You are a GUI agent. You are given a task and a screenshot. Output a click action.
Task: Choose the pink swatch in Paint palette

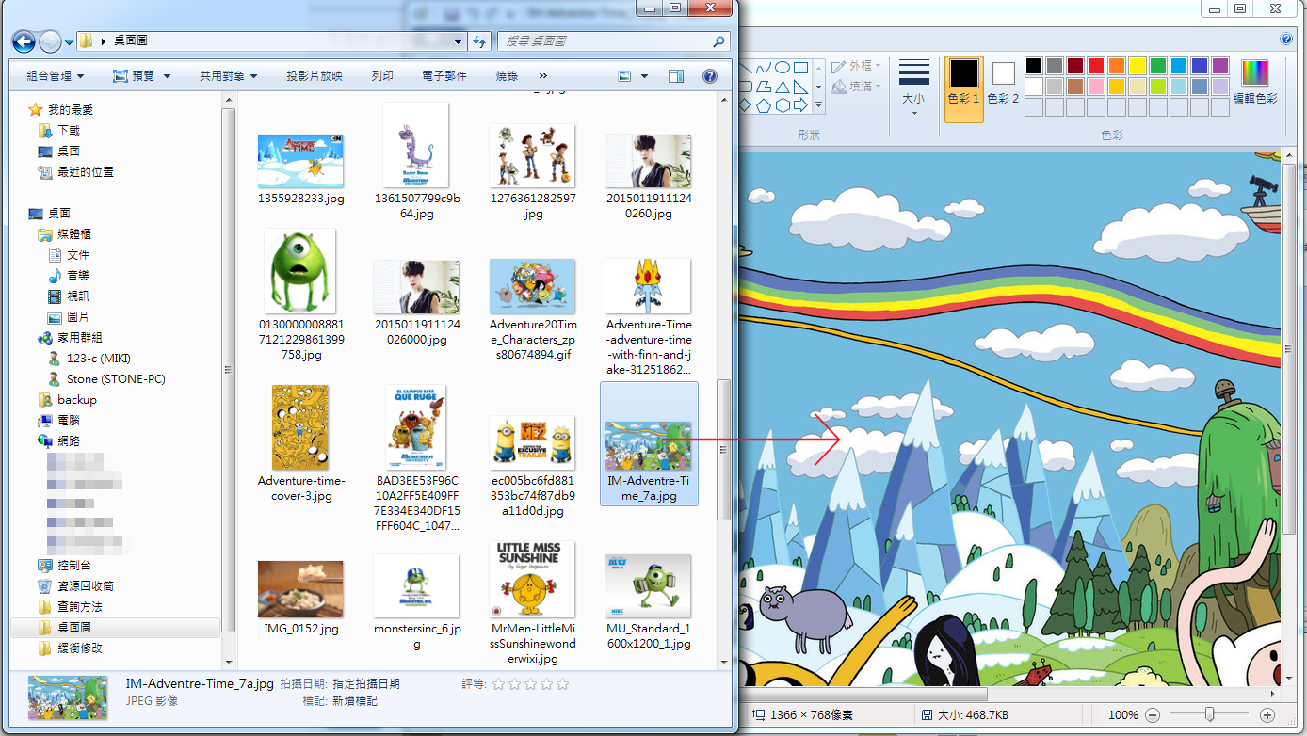click(1095, 87)
